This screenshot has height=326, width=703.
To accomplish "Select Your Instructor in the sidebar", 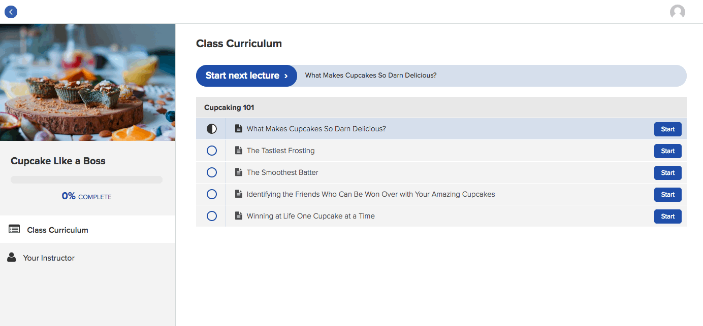I will tap(87, 258).
